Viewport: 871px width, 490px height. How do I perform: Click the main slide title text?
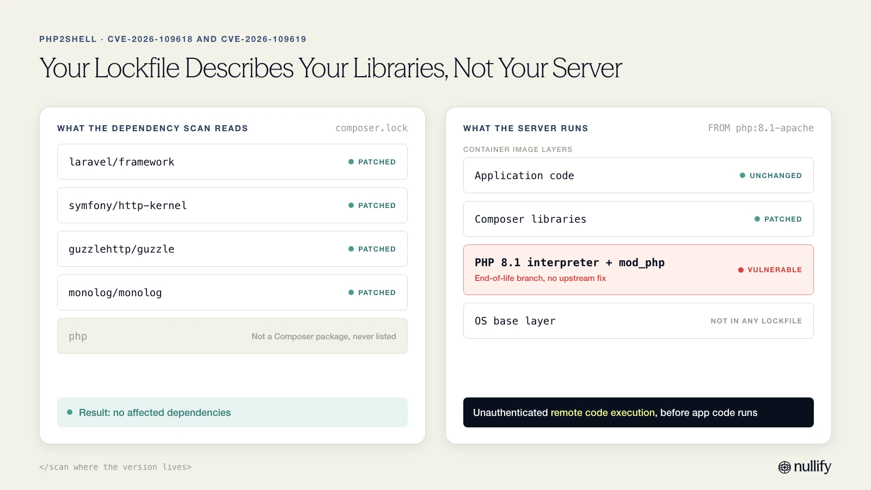click(x=330, y=69)
